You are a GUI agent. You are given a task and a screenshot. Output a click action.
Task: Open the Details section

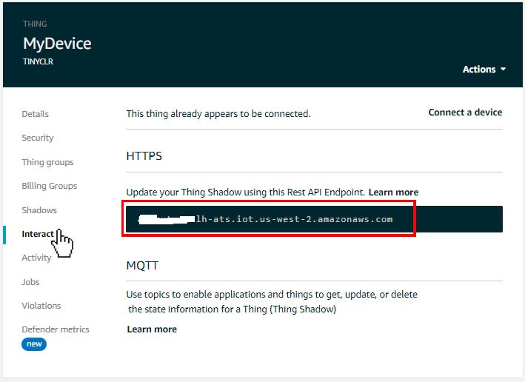[35, 114]
